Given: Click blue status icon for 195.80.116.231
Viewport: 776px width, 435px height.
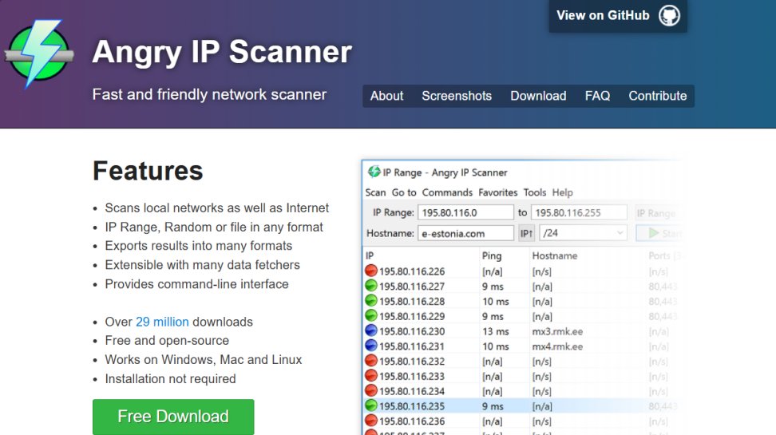Looking at the screenshot, I should click(x=371, y=346).
